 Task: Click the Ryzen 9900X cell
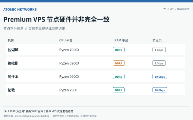pos(69,77)
